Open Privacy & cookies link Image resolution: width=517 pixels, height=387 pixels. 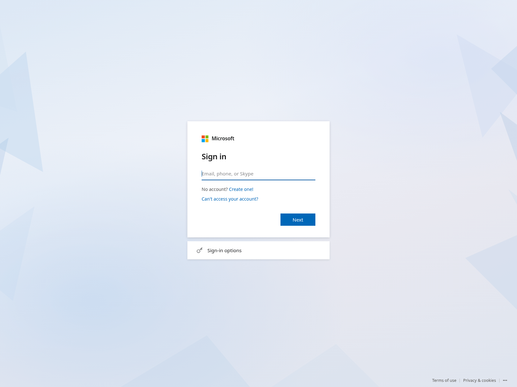pos(480,381)
